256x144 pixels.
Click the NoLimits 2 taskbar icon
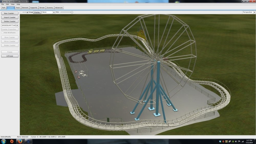(x=28, y=141)
